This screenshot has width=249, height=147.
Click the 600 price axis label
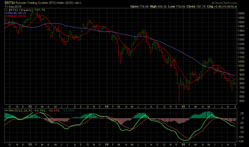point(242,101)
